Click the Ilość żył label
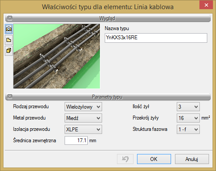Image resolution: width=216 pixels, height=171 pixels. [x=141, y=106]
